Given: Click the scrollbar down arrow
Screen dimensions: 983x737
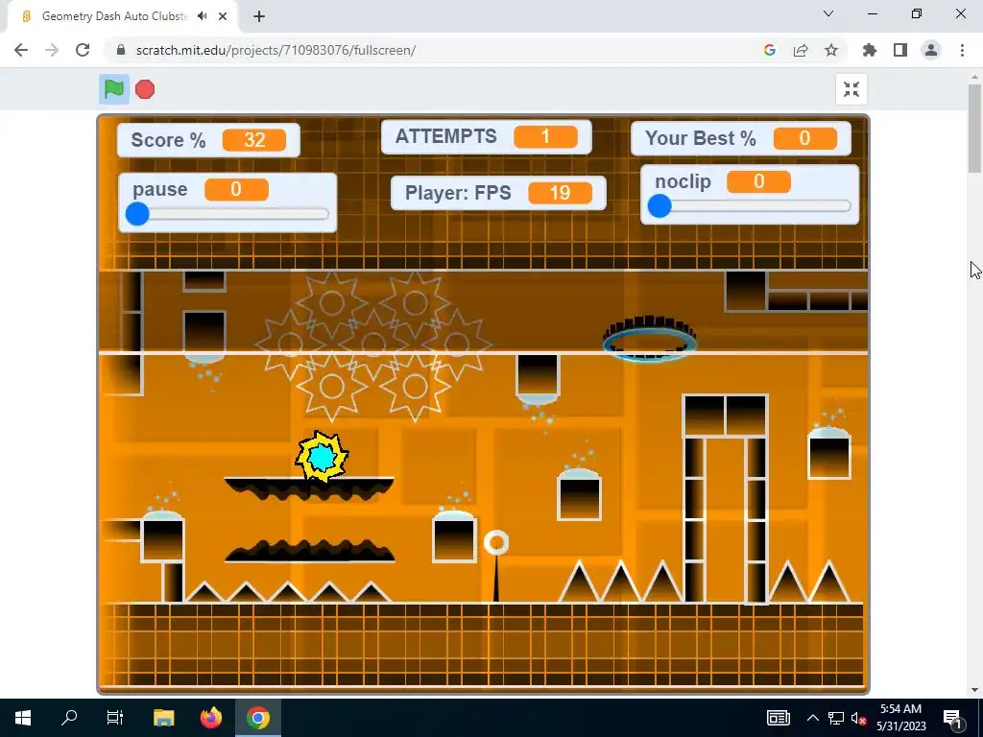Looking at the screenshot, I should pyautogui.click(x=975, y=690).
